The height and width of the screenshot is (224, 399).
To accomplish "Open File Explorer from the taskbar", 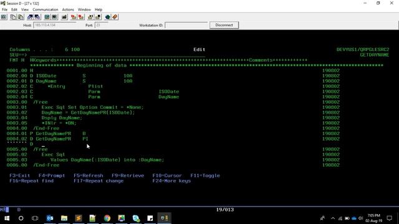I will click(64, 218).
